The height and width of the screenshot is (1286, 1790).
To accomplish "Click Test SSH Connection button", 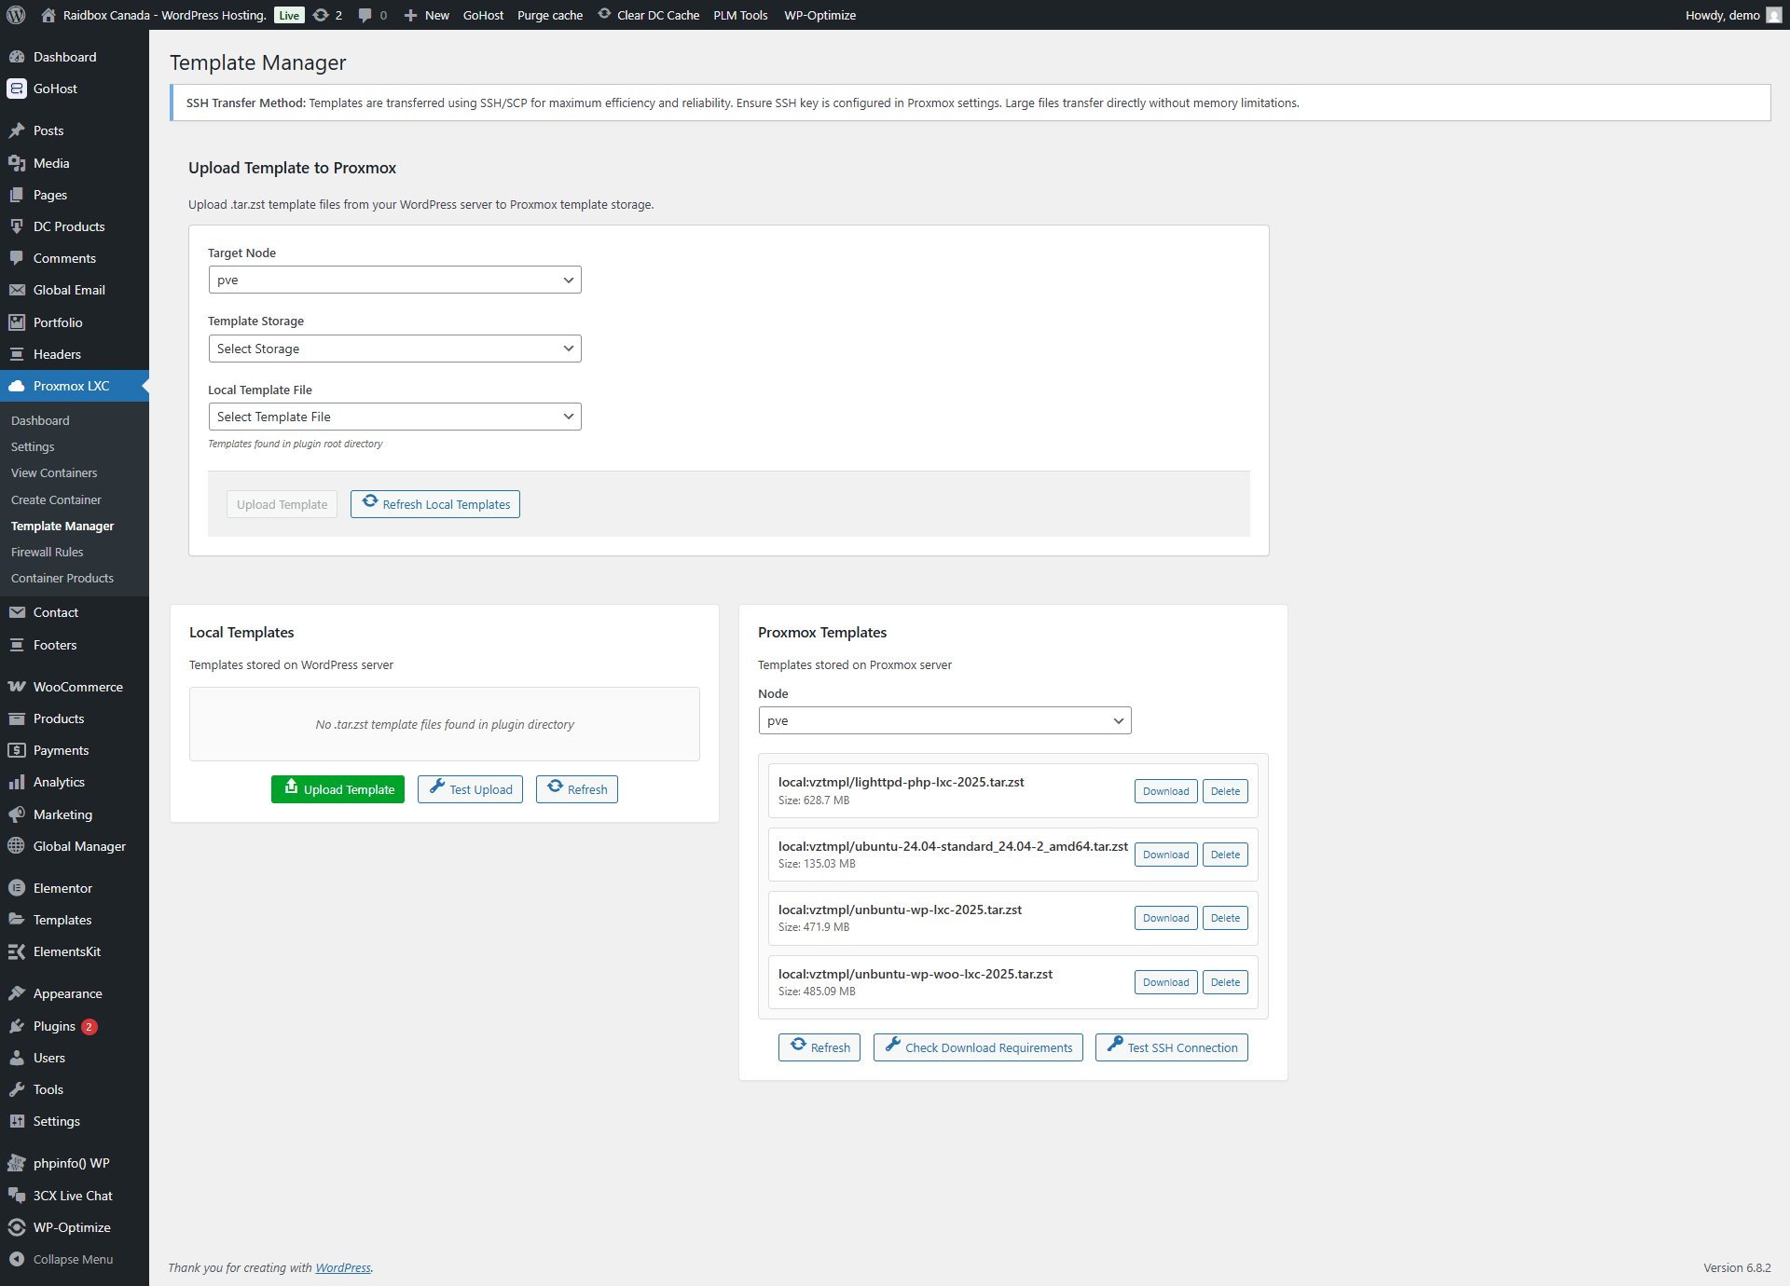I will click(x=1171, y=1047).
